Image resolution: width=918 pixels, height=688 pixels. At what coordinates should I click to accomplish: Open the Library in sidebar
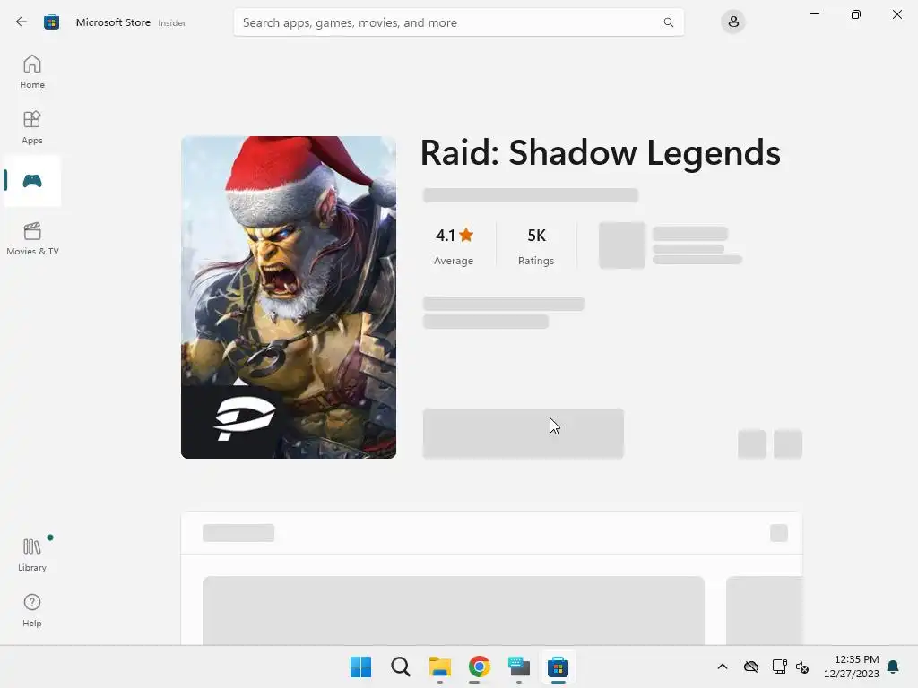point(32,555)
